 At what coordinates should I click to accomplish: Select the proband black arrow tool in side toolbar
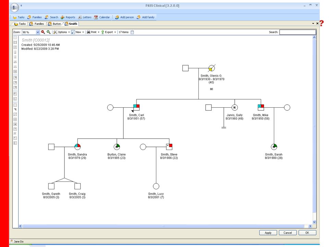click(15, 110)
